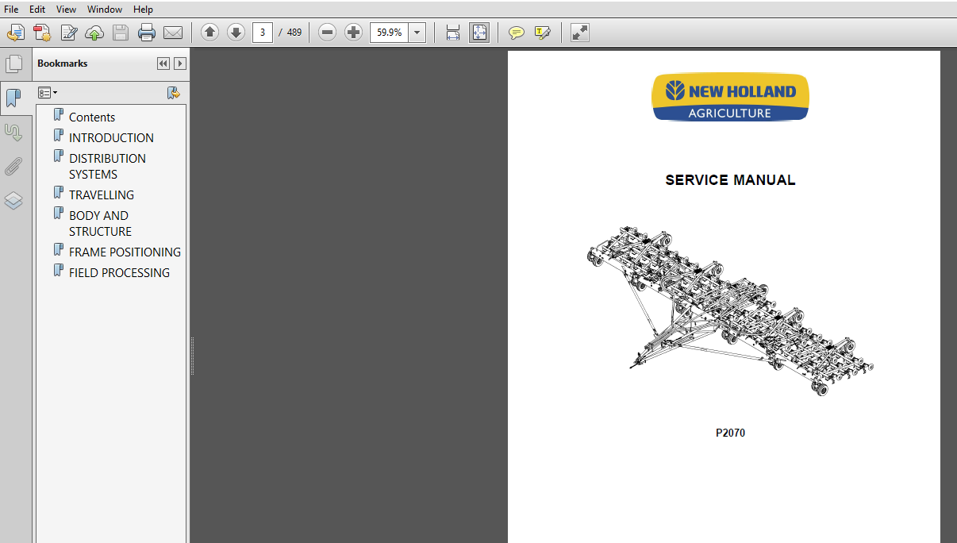Click the read mode expand icon
Screen dimensions: 957x543
(x=580, y=33)
